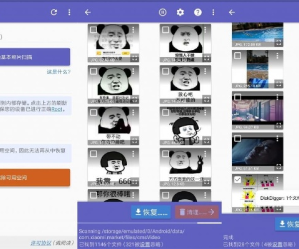Expand 放心吧 image to fullscreen
This screenshot has width=299, height=249.
[x=207, y=100]
